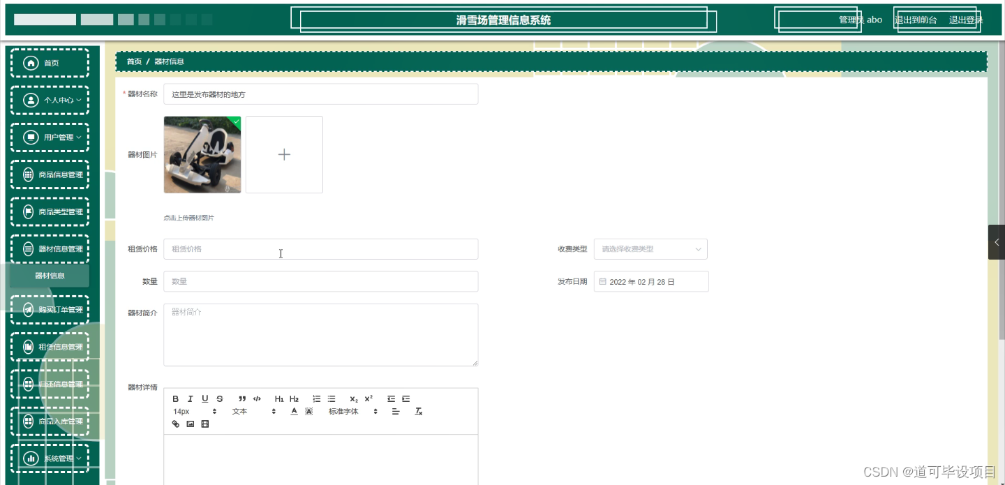
Task: Open the font text color picker
Action: point(294,412)
